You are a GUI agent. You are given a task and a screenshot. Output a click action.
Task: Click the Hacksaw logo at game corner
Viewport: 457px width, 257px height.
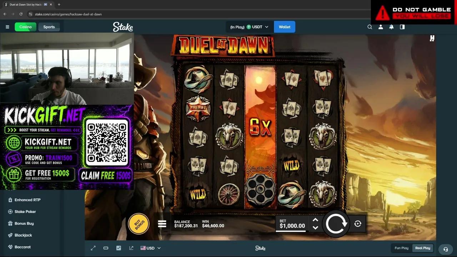click(432, 38)
